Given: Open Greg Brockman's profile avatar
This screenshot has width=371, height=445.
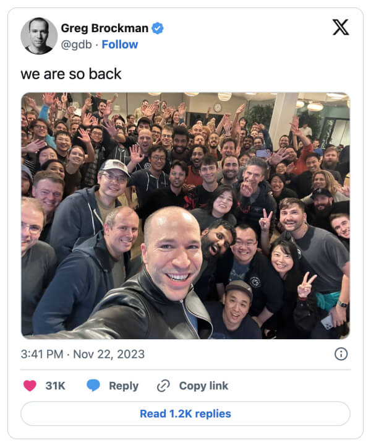Looking at the screenshot, I should point(39,36).
